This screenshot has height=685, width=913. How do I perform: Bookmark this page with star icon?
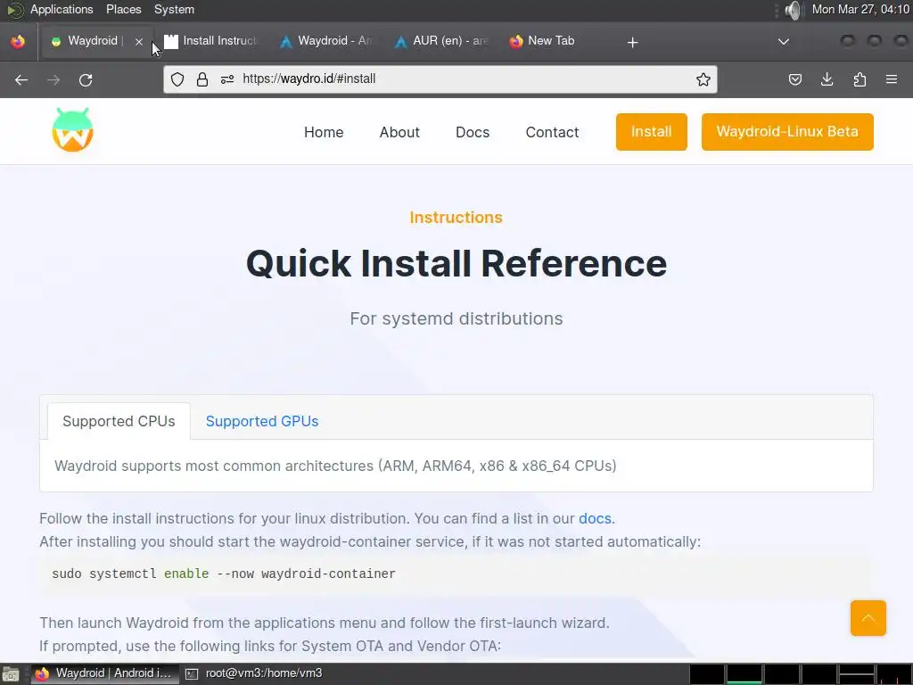click(703, 79)
